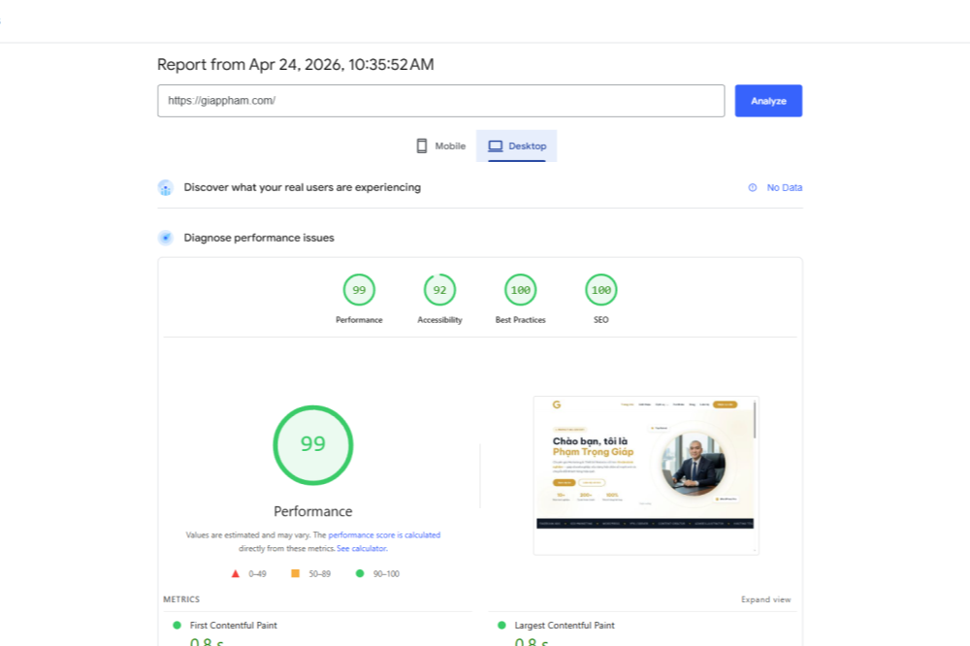
Task: Switch to the Desktop tab
Action: pos(517,146)
